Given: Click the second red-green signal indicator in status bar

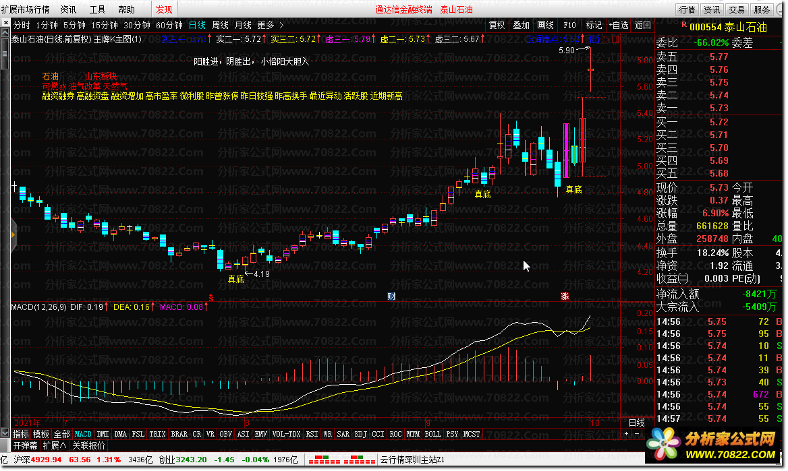Looking at the screenshot, I should pyautogui.click(x=359, y=460).
